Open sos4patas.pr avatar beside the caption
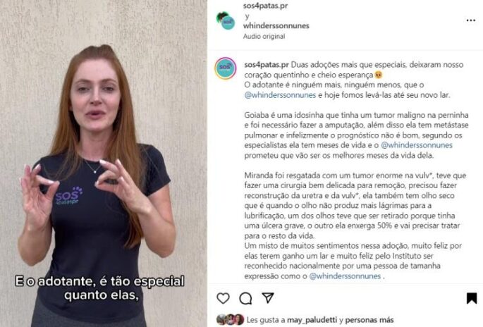Screen dimensions: 483x327 coord(226,68)
